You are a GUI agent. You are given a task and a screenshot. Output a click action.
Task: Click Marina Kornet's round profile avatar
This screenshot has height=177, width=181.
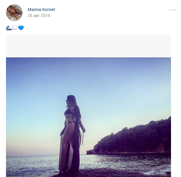[x=14, y=13]
